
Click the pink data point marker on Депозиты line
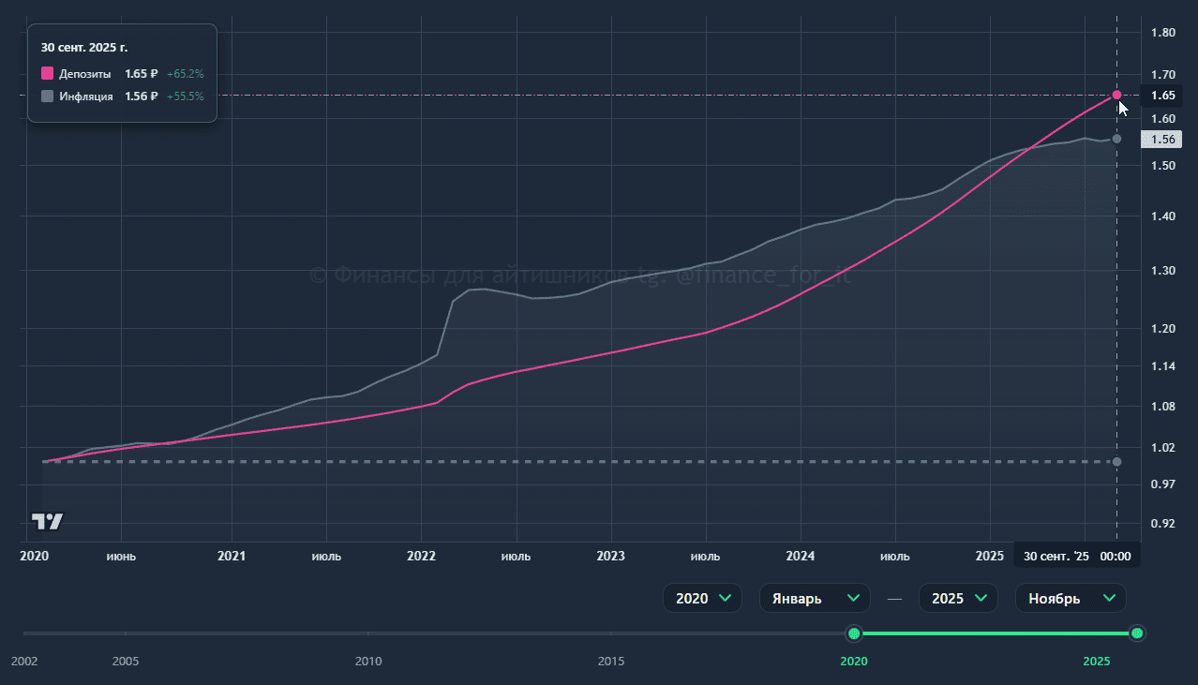(1116, 95)
